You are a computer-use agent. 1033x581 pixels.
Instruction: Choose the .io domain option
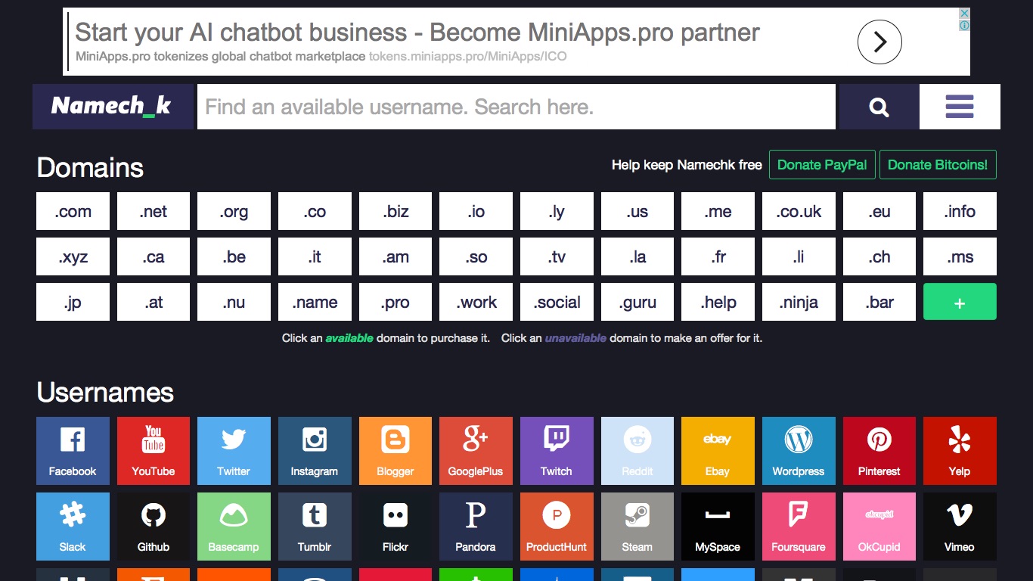point(476,212)
